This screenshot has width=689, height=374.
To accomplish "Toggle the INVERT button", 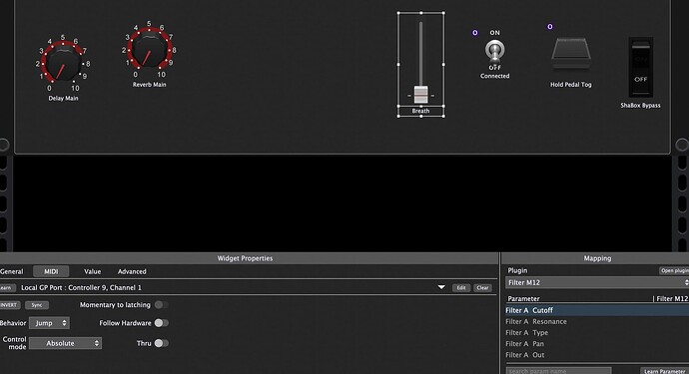I will pos(9,305).
